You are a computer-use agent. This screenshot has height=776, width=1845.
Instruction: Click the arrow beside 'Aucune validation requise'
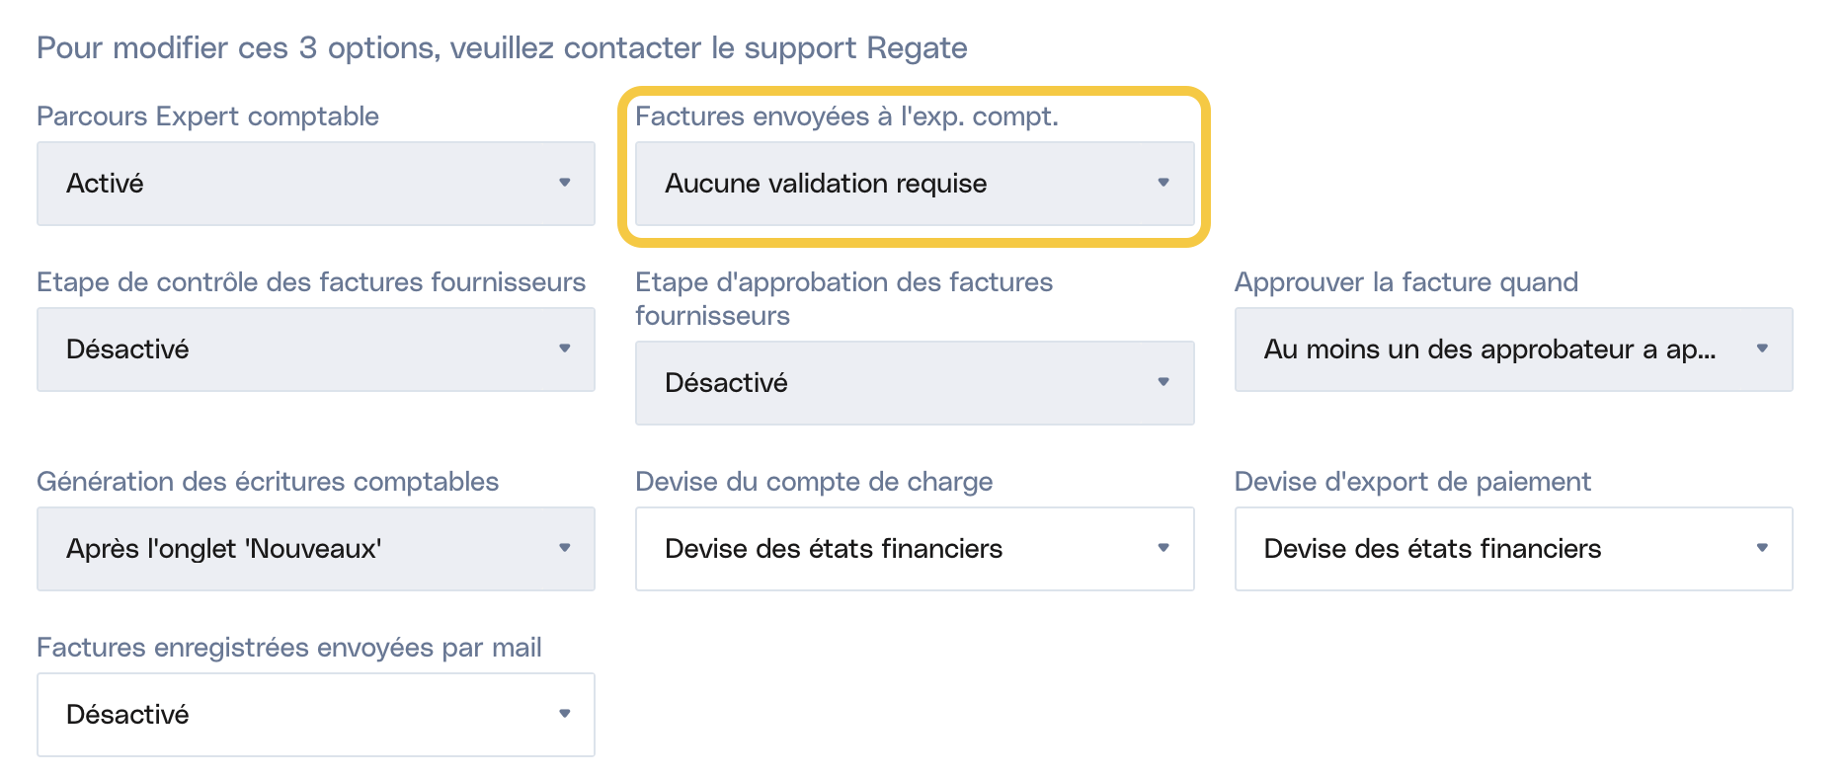1163,183
